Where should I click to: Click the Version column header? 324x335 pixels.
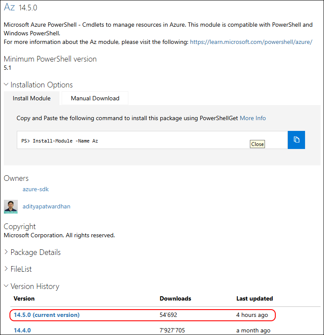(24, 298)
